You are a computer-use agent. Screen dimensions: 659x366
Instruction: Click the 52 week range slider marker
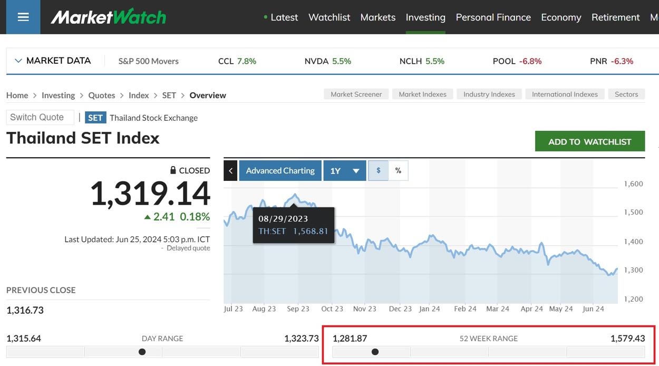pos(375,352)
